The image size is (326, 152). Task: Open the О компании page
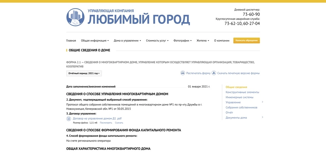tap(221, 41)
